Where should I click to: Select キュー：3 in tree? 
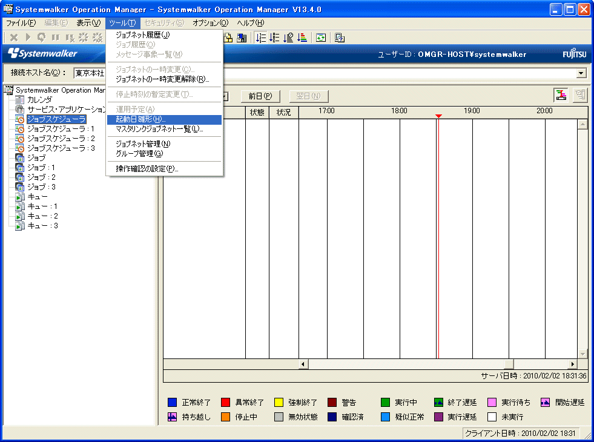pos(42,226)
